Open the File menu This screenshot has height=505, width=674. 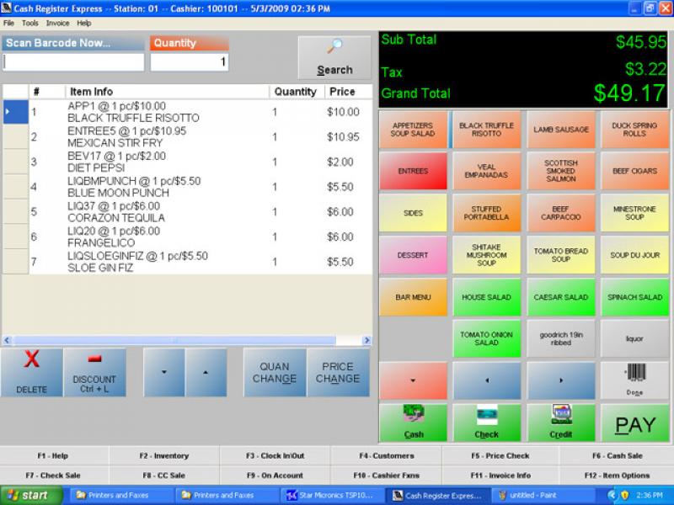pyautogui.click(x=8, y=24)
